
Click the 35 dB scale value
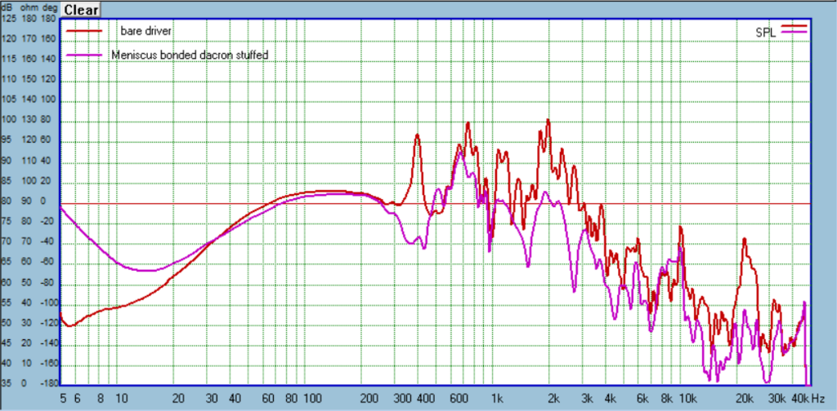pyautogui.click(x=7, y=383)
